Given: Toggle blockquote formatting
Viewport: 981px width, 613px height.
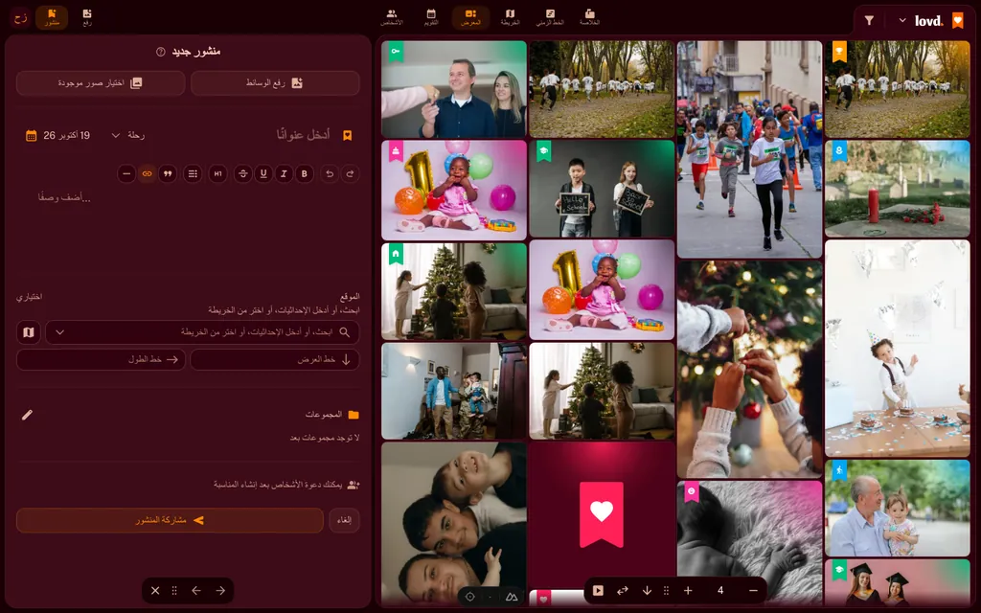Looking at the screenshot, I should pyautogui.click(x=168, y=174).
